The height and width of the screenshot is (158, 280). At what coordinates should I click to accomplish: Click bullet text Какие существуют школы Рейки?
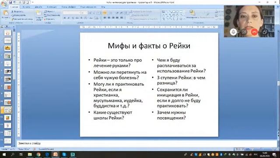pyautogui.click(x=113, y=115)
